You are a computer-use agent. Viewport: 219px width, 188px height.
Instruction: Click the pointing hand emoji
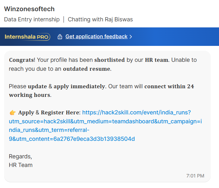click(x=12, y=112)
